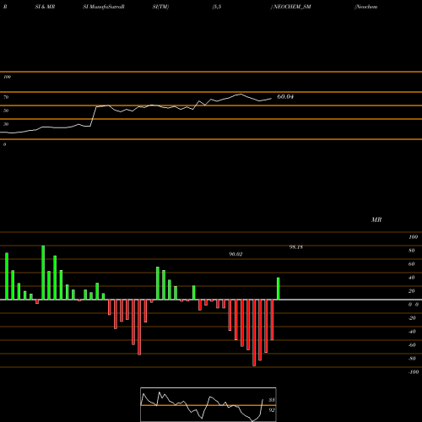The height and width of the screenshot is (422, 422).
Task: Click the MR value label 98.18
Action: tap(296, 247)
